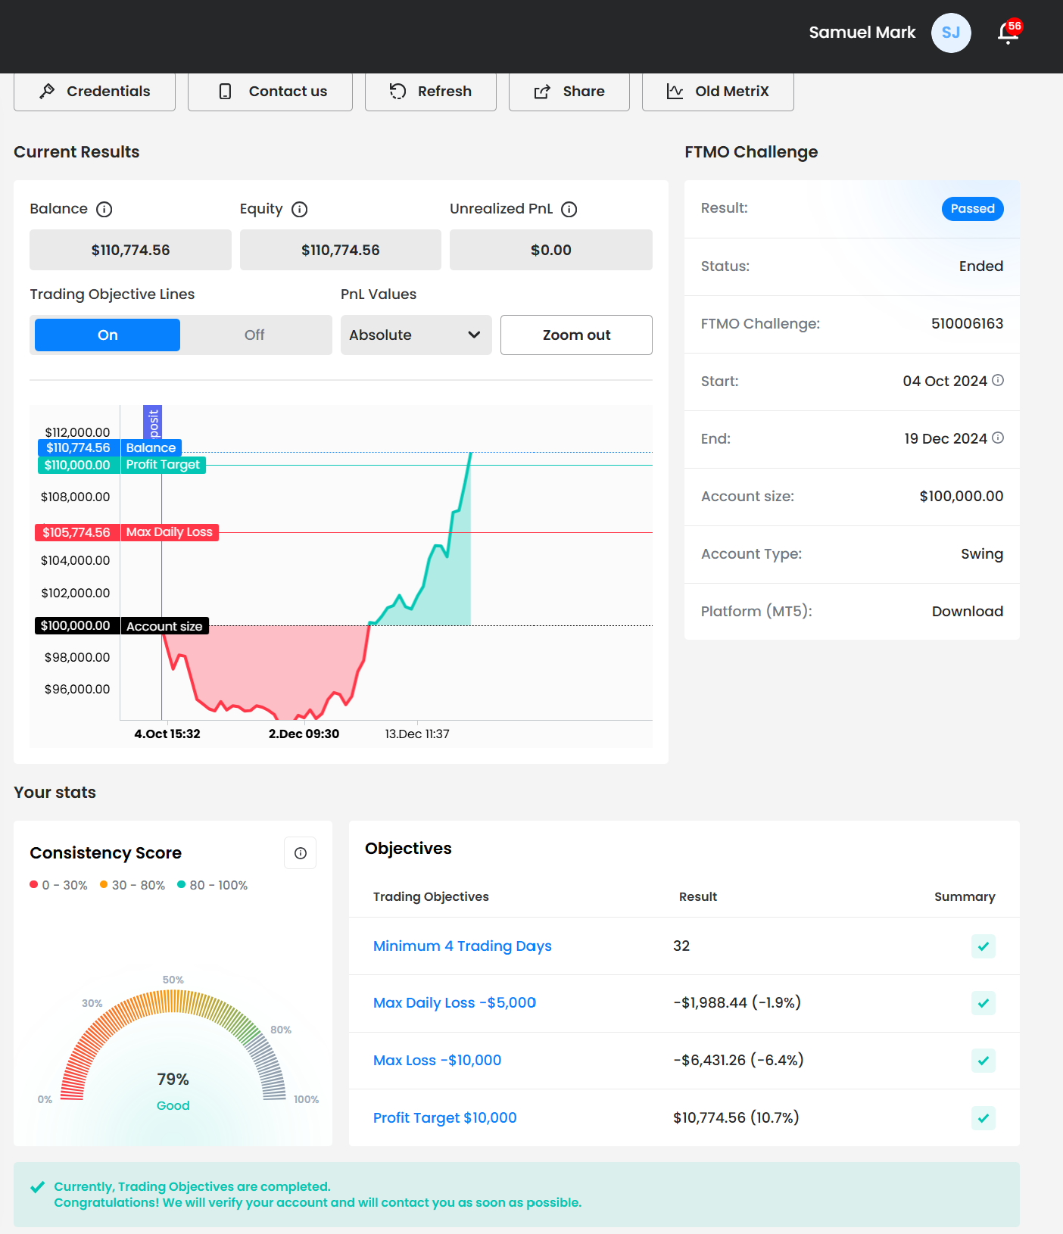Click the teal 80 - 100% legend dot
Image resolution: width=1063 pixels, height=1234 pixels.
pyautogui.click(x=181, y=884)
